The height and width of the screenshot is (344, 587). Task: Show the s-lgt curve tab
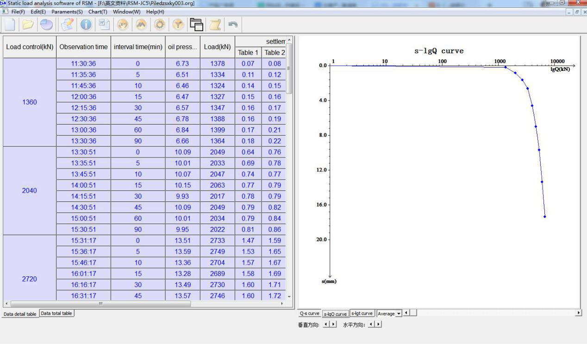click(x=362, y=313)
